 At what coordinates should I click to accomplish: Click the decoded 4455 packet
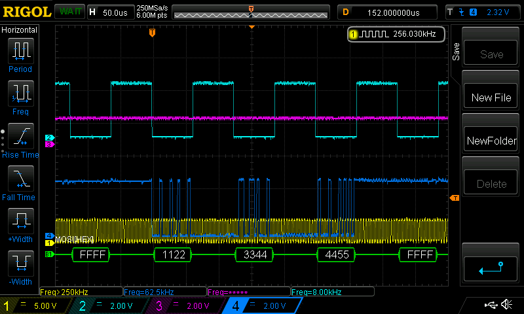point(337,254)
